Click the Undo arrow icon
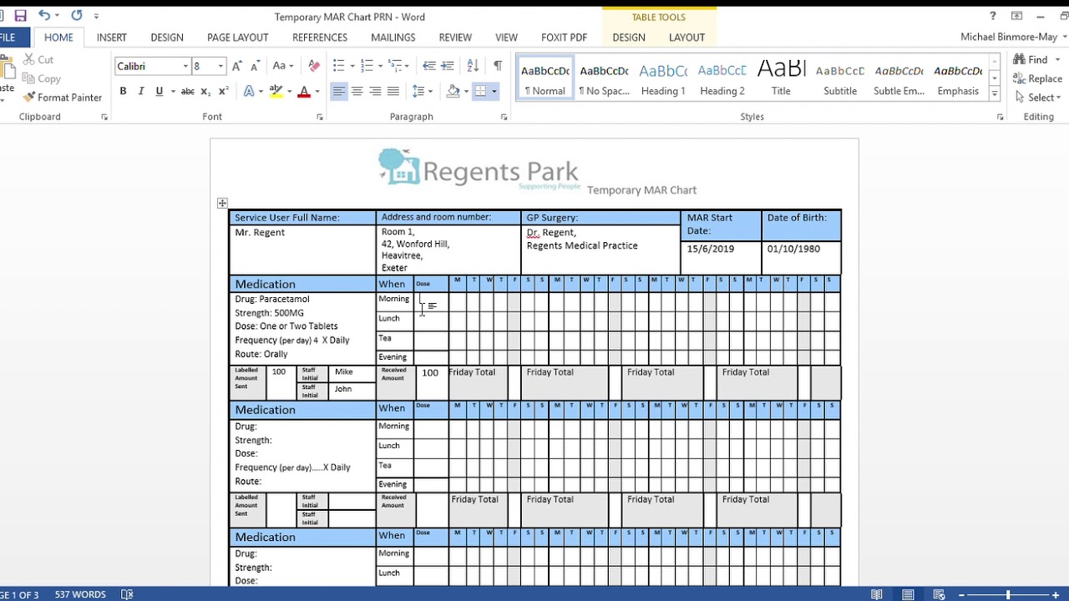The width and height of the screenshot is (1069, 601). coord(43,16)
